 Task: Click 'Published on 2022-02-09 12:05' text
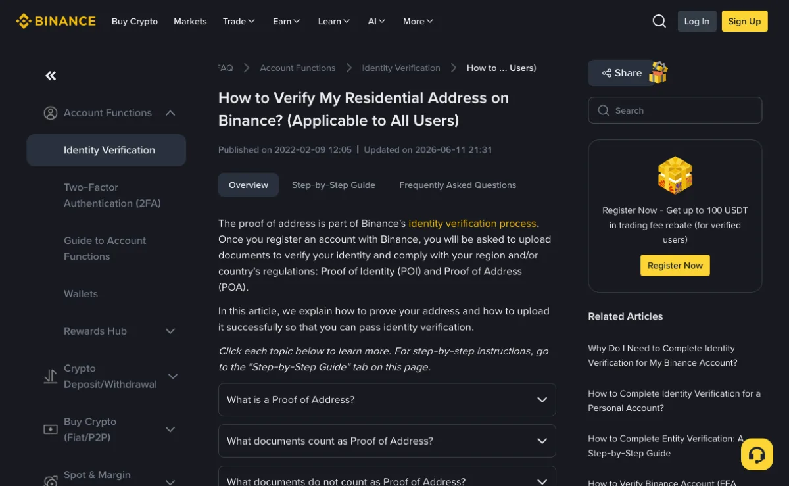pyautogui.click(x=285, y=150)
